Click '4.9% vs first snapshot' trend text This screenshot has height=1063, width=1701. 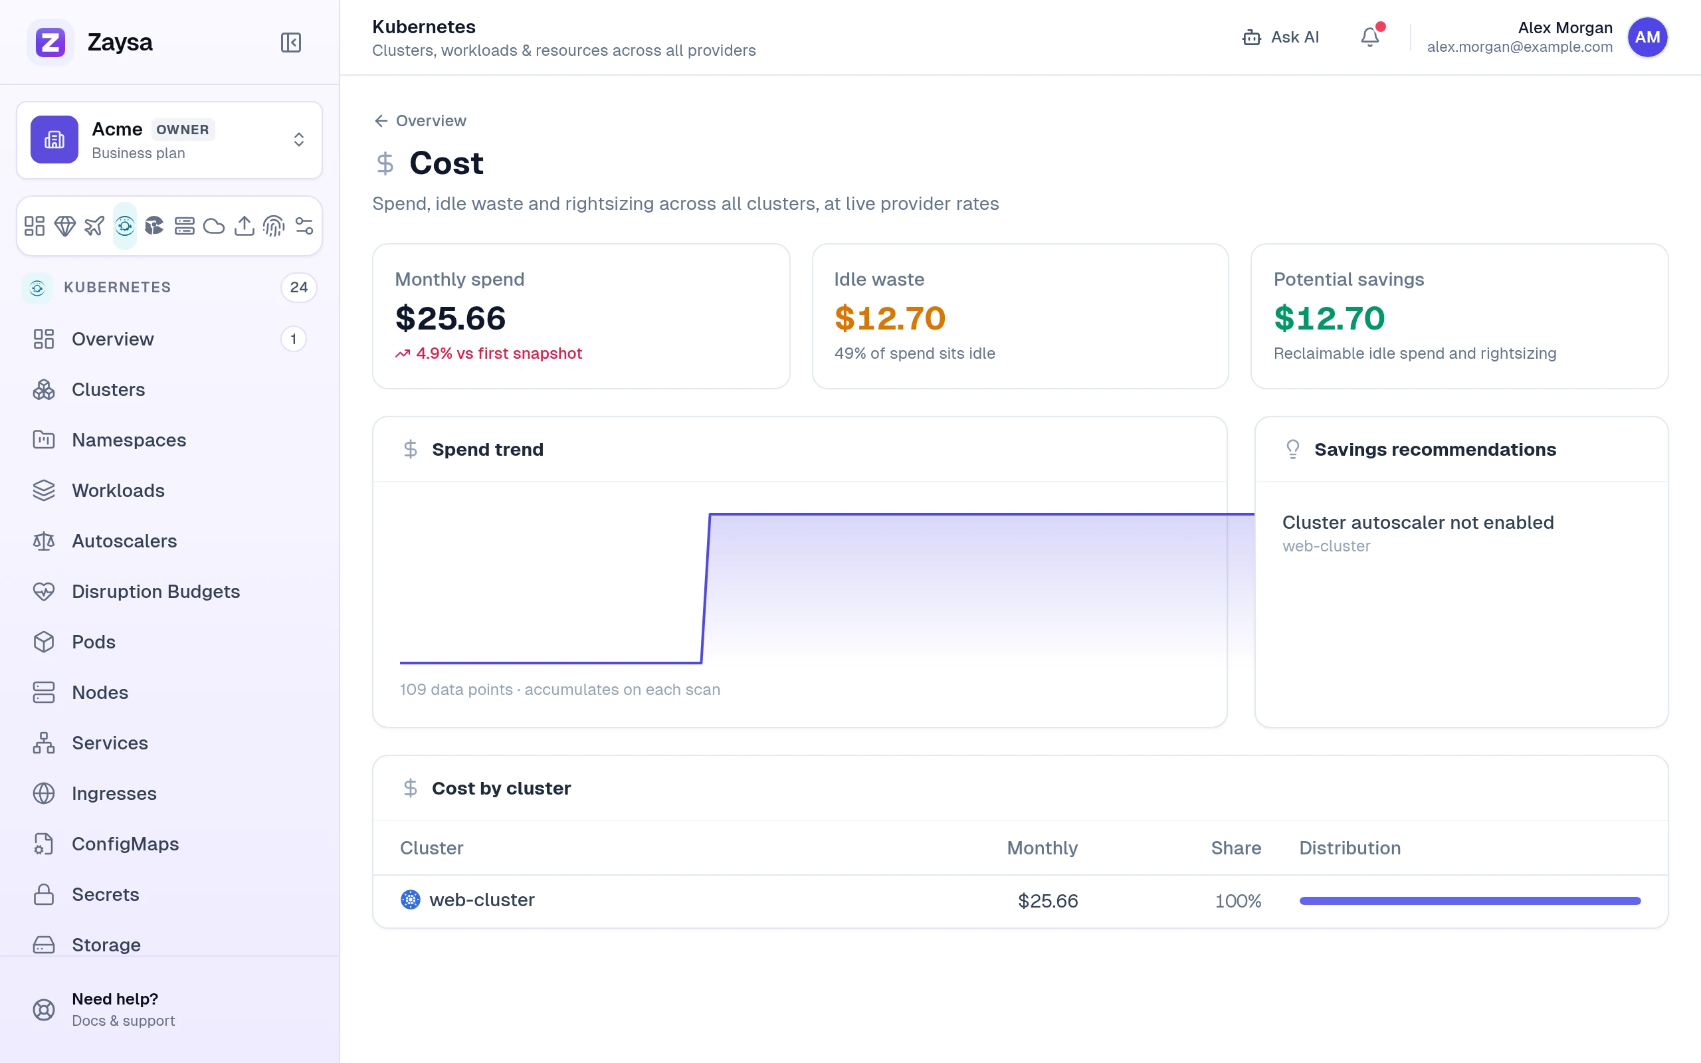click(x=498, y=353)
